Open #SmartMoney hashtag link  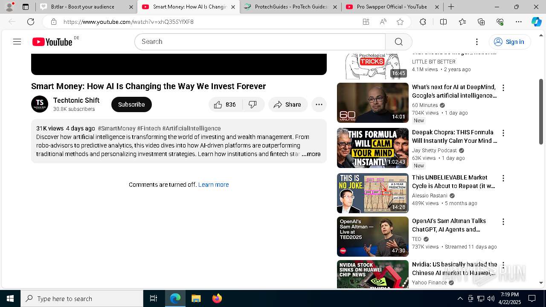pyautogui.click(x=116, y=128)
